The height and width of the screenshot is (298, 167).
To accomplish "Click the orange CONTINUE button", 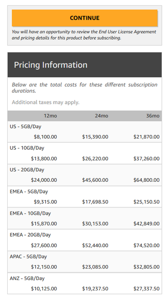I will (85, 18).
